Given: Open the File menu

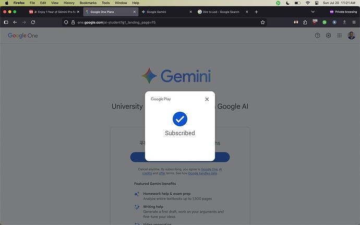Looking at the screenshot, I should (x=32, y=3).
